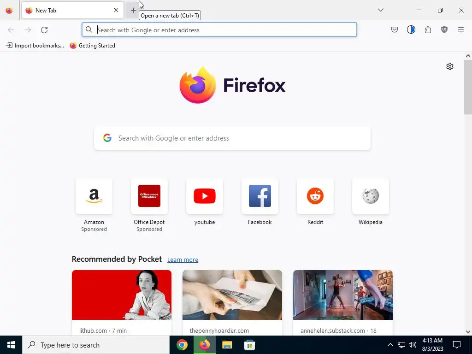Viewport: 472px width, 354px height.
Task: Click Learn more link beside Pocket heading
Action: click(183, 260)
